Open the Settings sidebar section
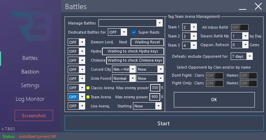Image resolution: width=266 pixels, height=140 pixels. (x=30, y=85)
